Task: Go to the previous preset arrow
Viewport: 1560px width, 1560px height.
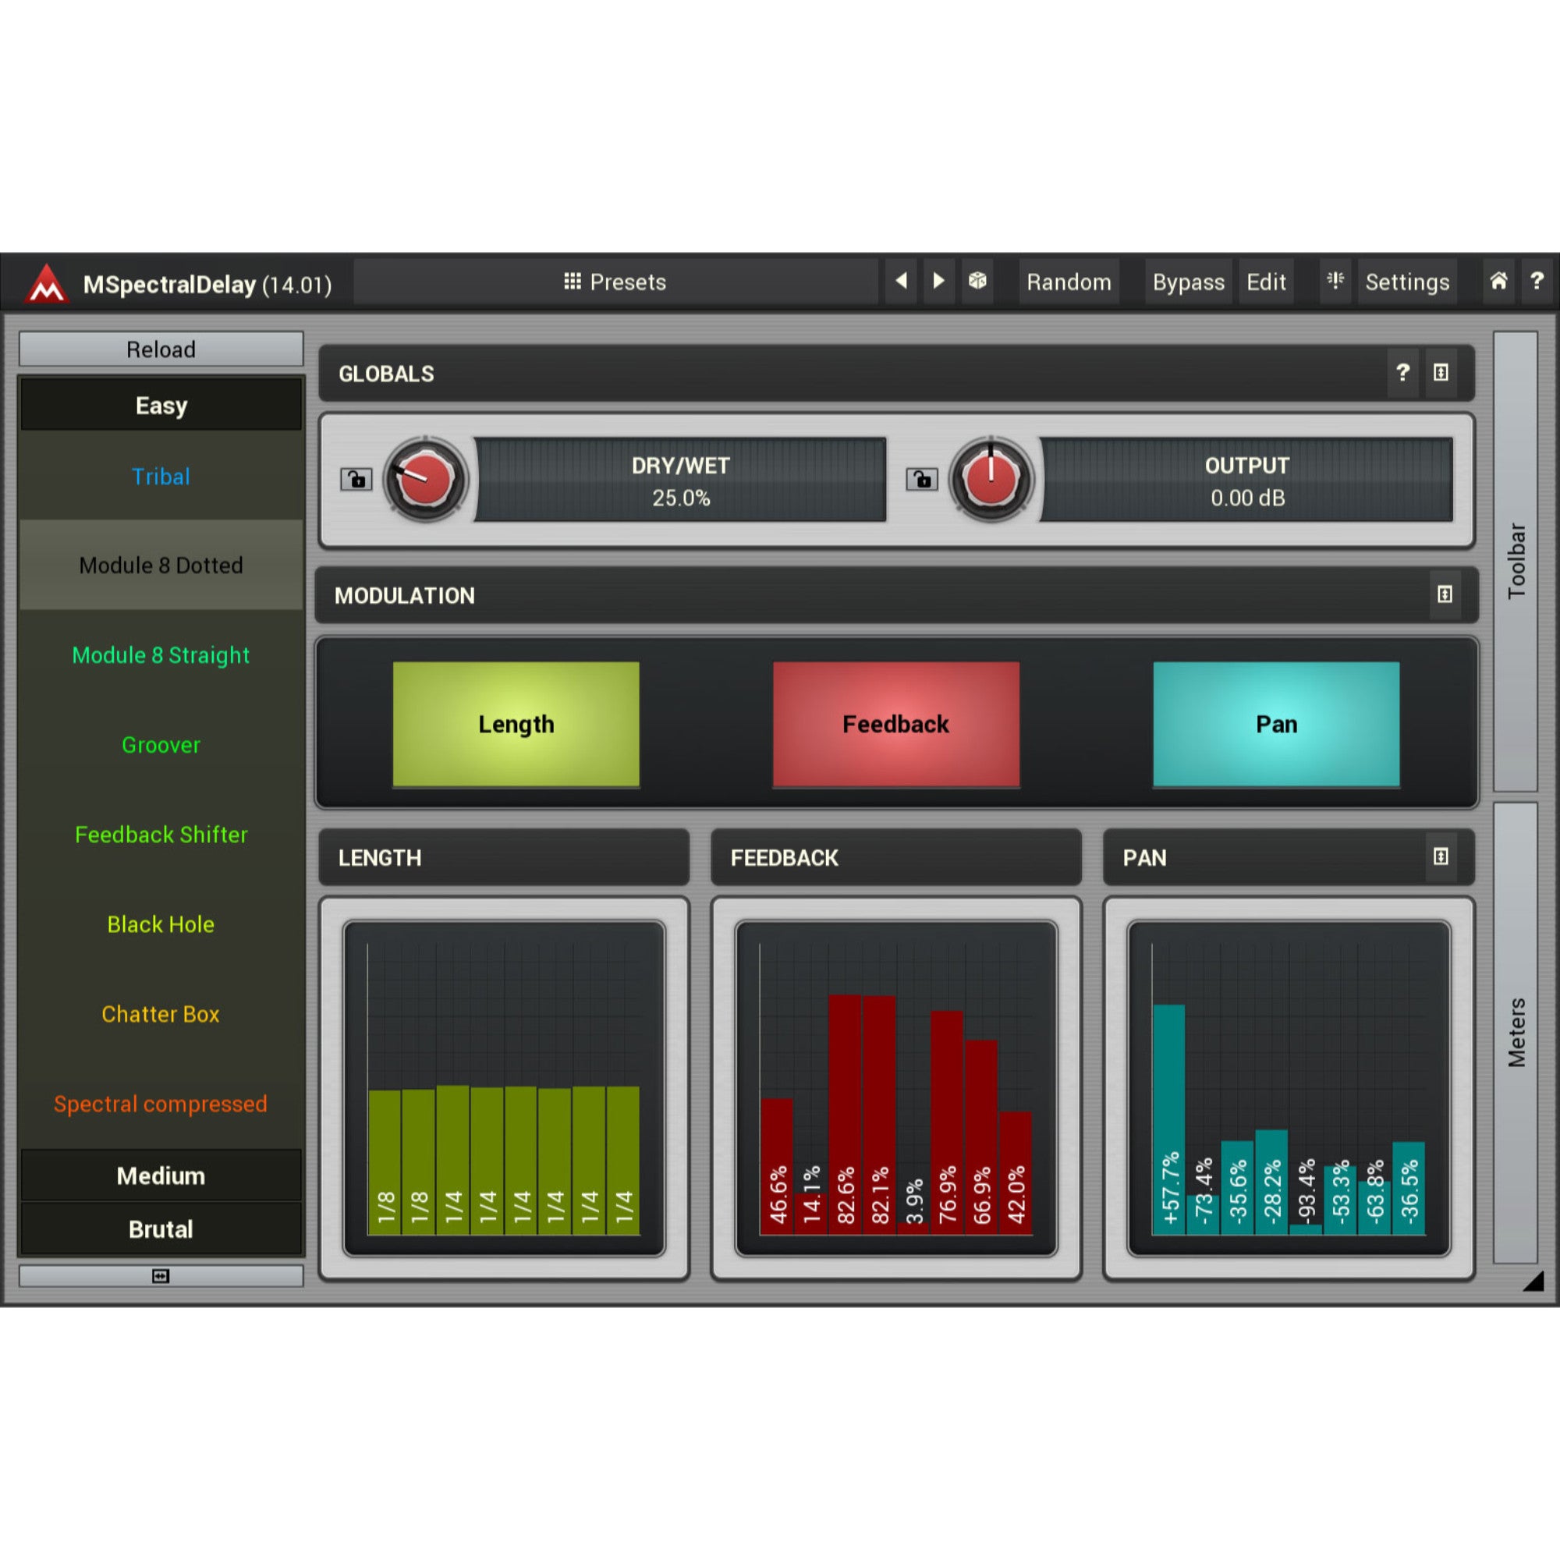Action: 901,282
